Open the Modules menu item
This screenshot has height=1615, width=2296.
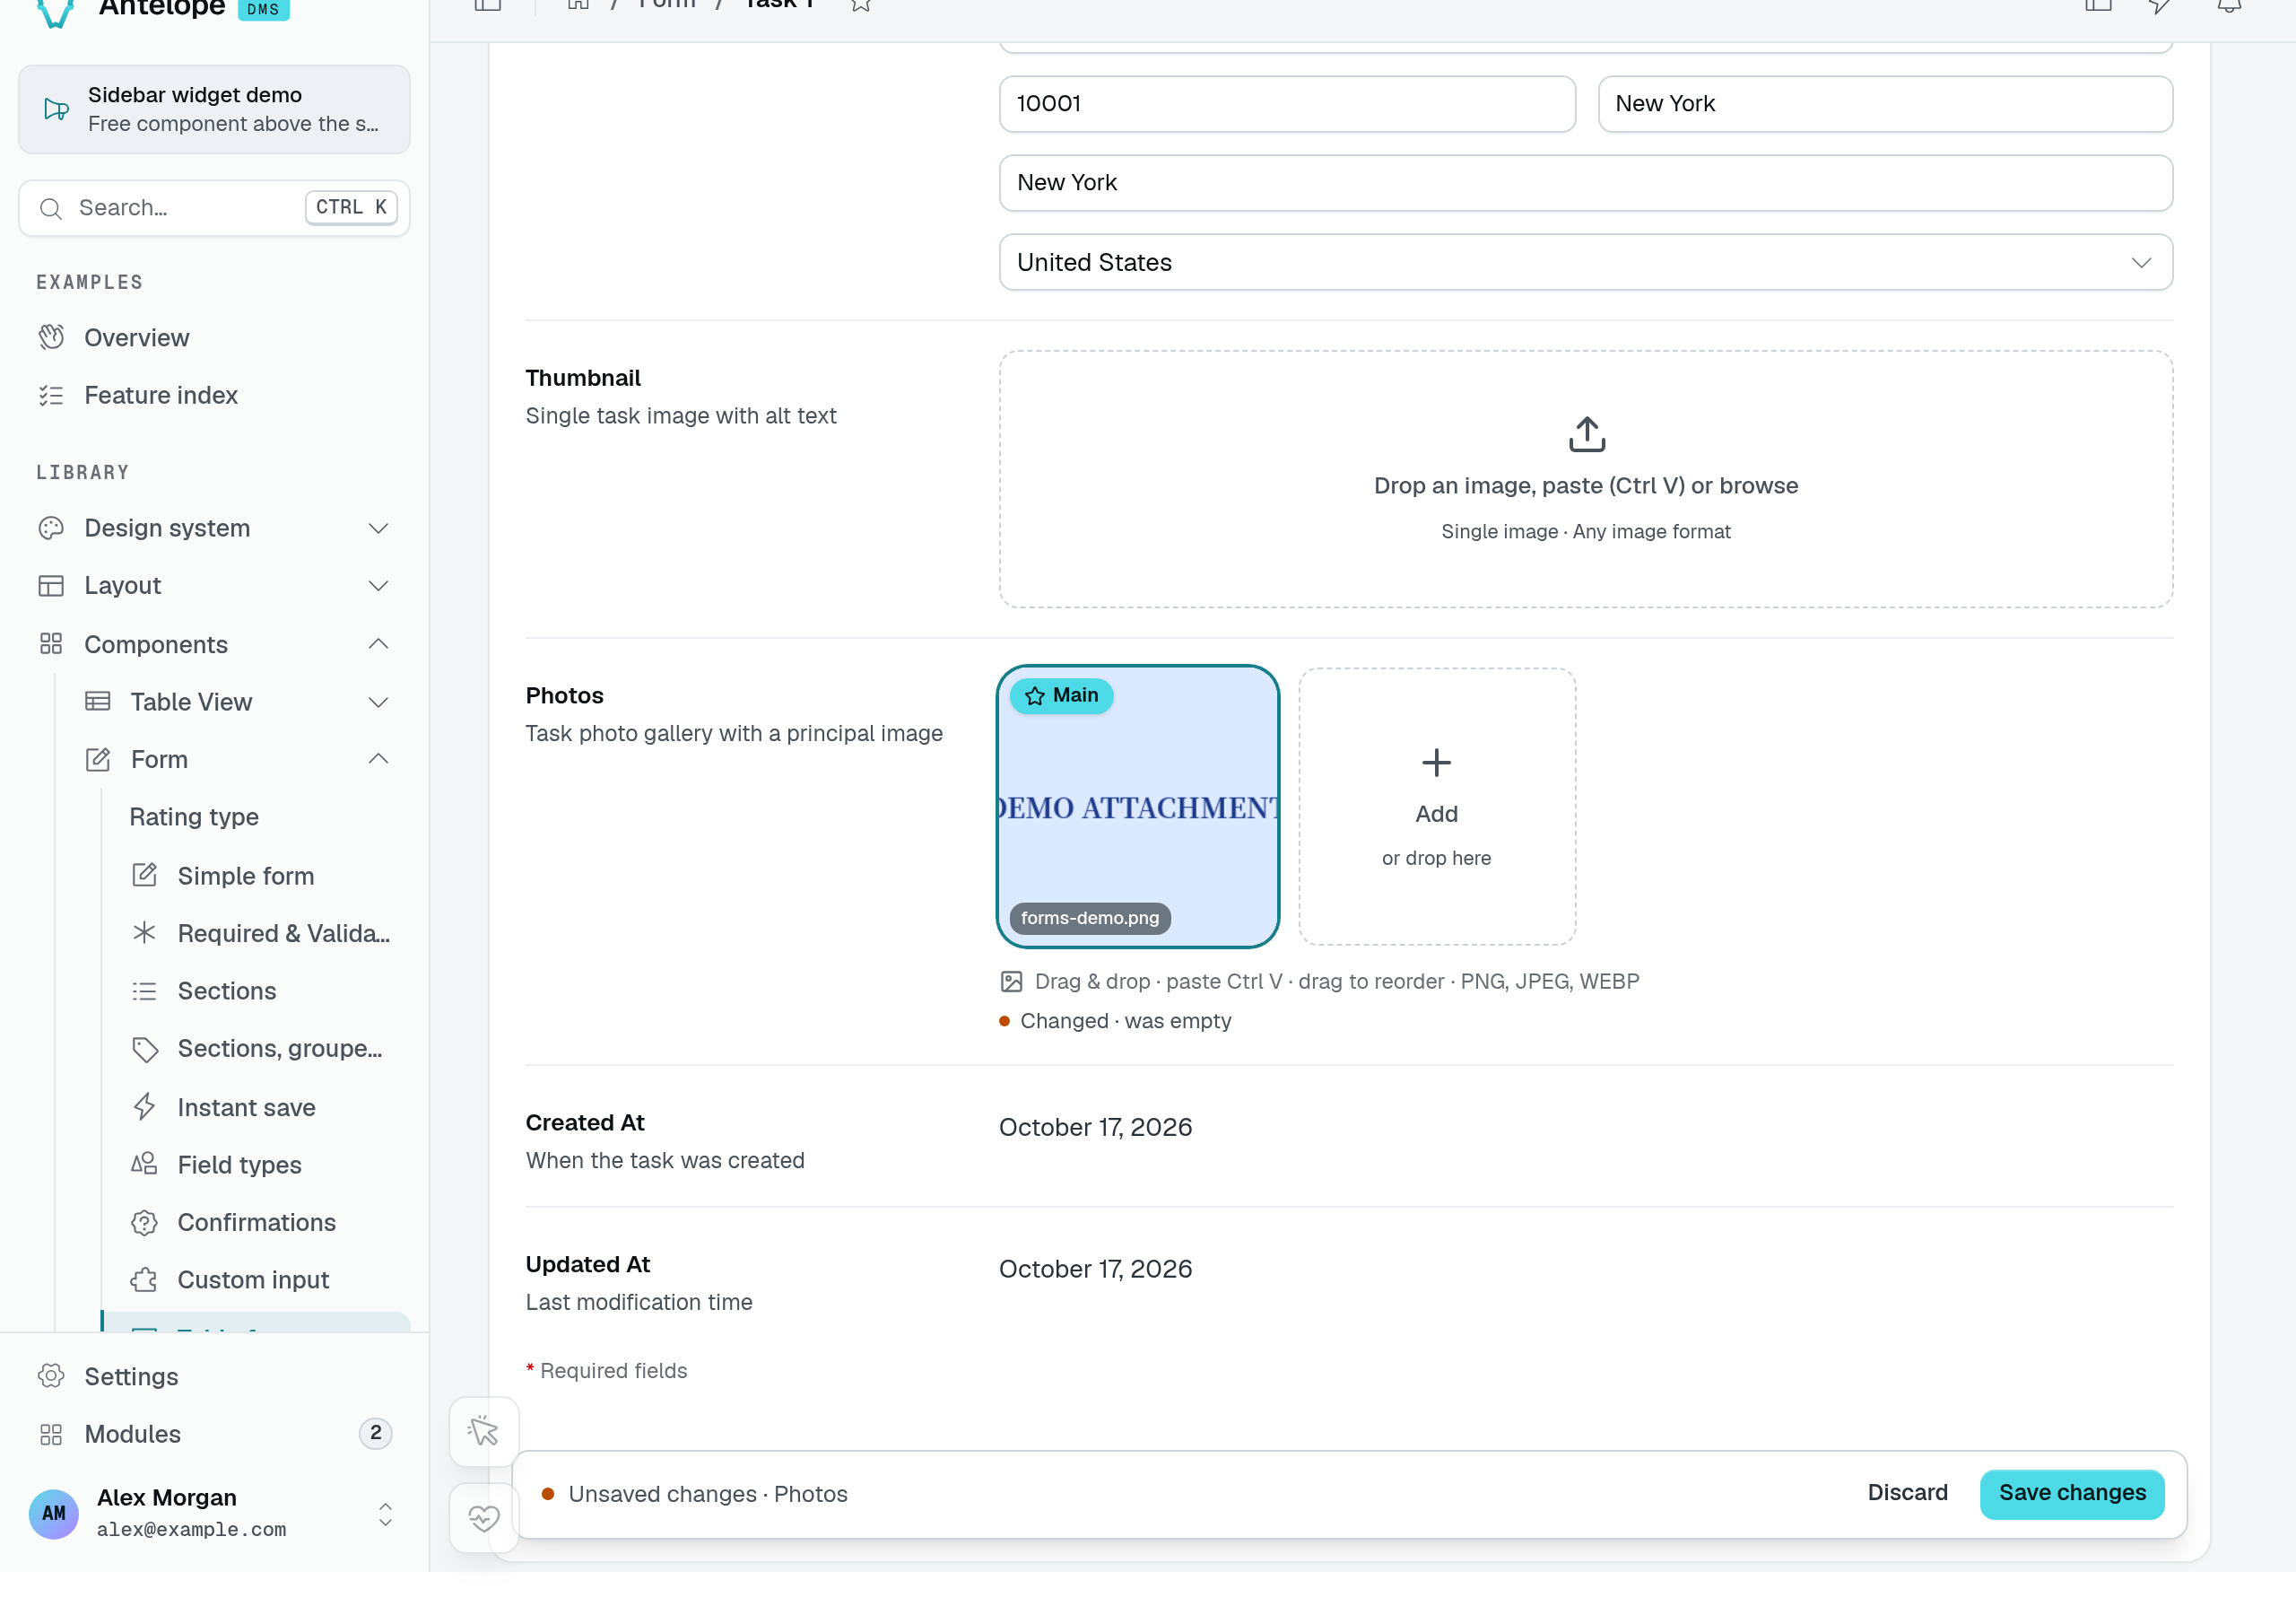pyautogui.click(x=214, y=1433)
